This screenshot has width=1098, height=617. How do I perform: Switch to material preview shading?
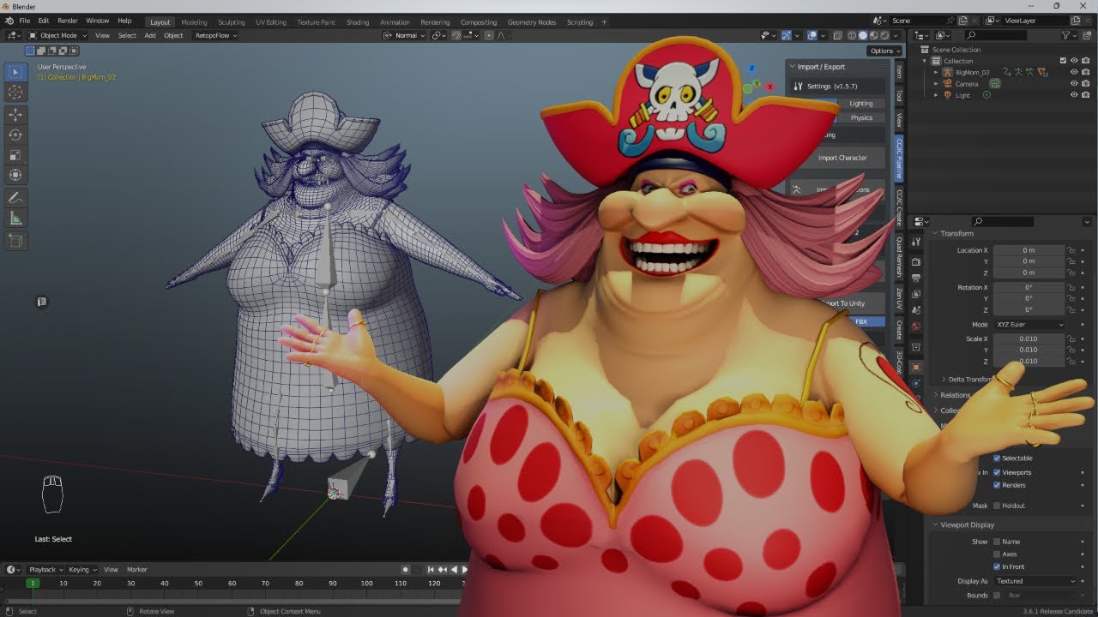[x=874, y=35]
